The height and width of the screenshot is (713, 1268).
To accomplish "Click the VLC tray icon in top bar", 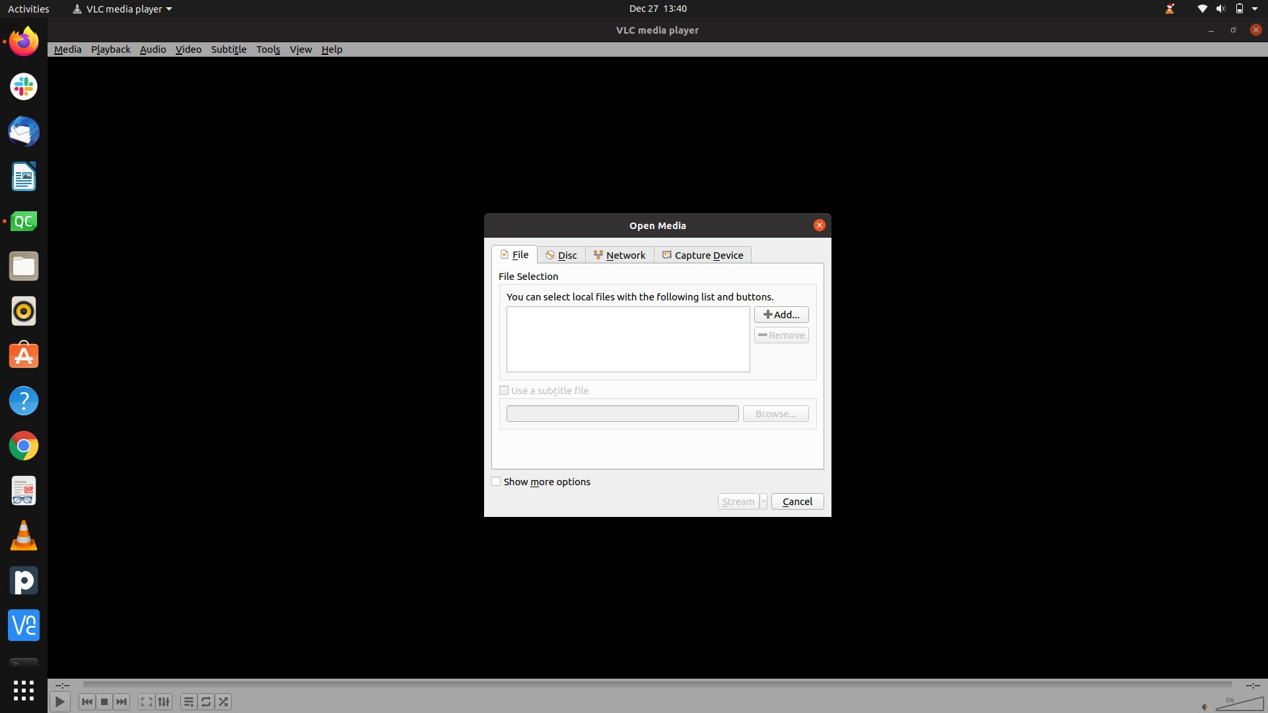I will (1170, 9).
